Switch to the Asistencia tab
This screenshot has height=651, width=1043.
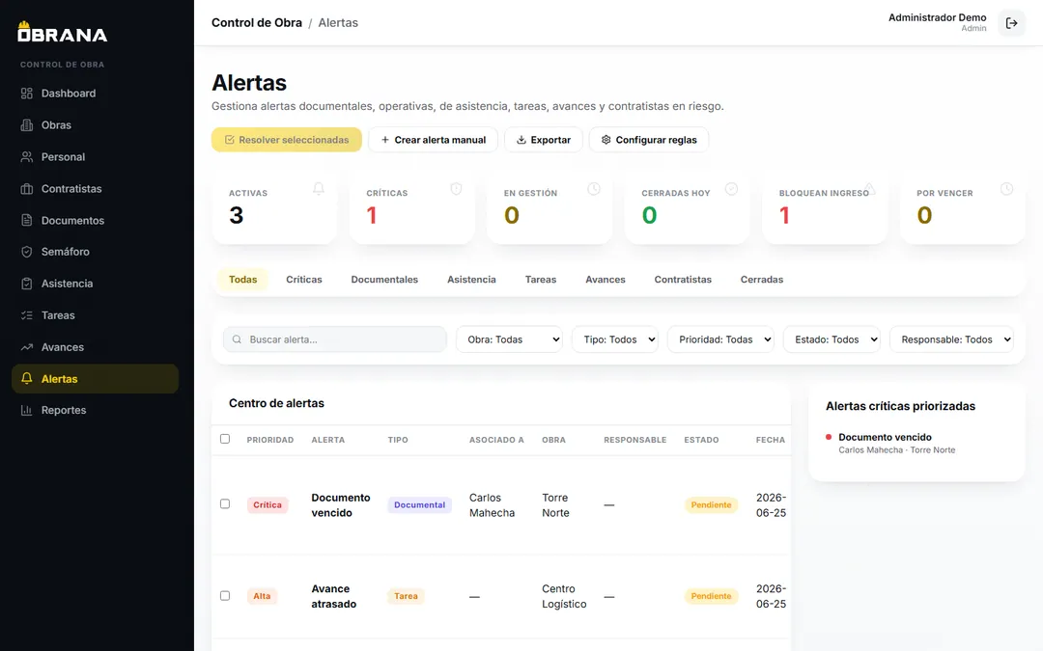pos(471,280)
